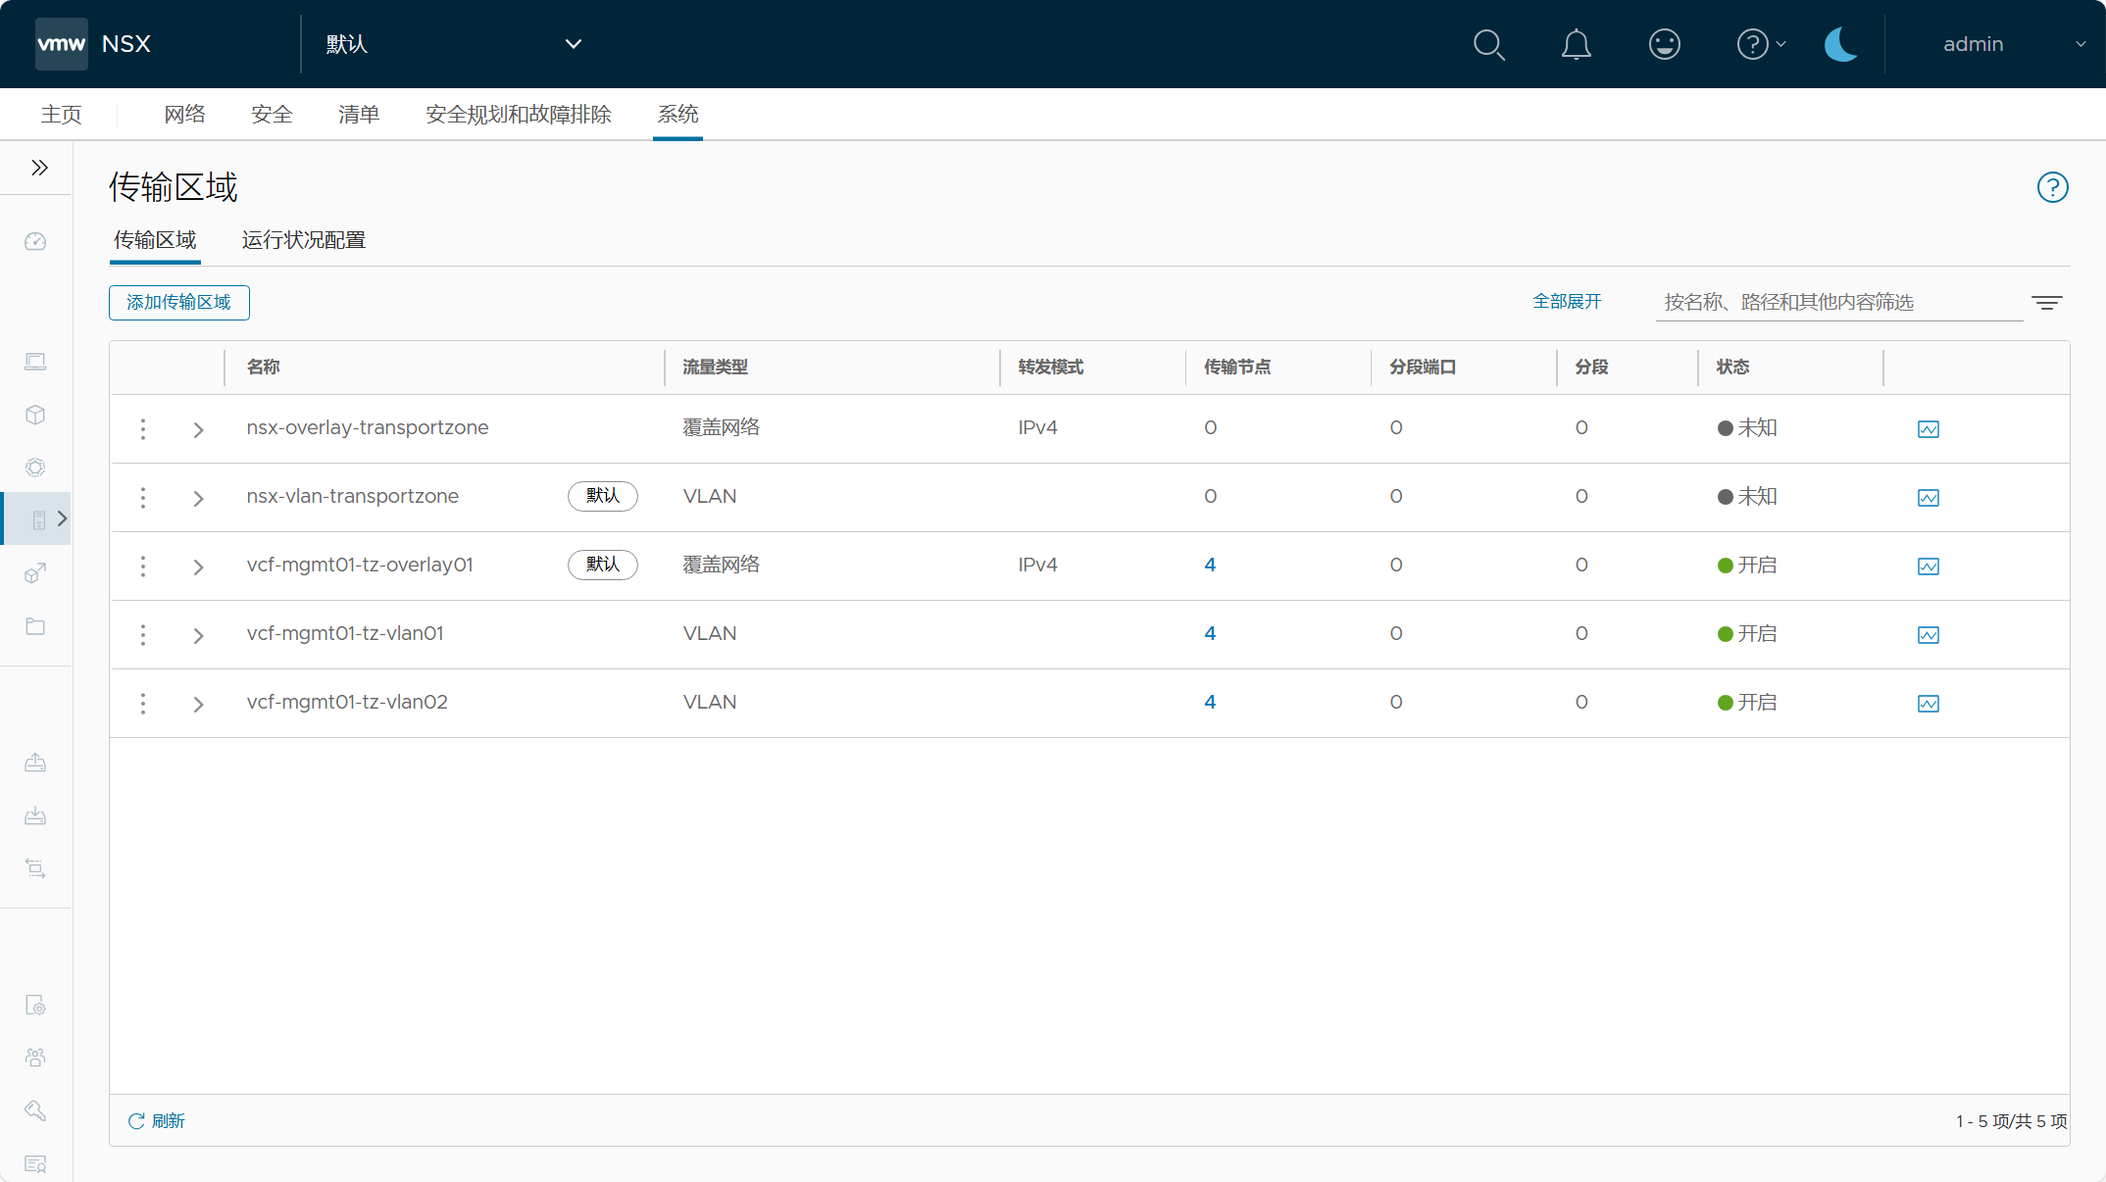Screen dimensions: 2106x1182
Task: View monitoring chart for nsx-vlan-transportzone
Action: coord(1929,498)
